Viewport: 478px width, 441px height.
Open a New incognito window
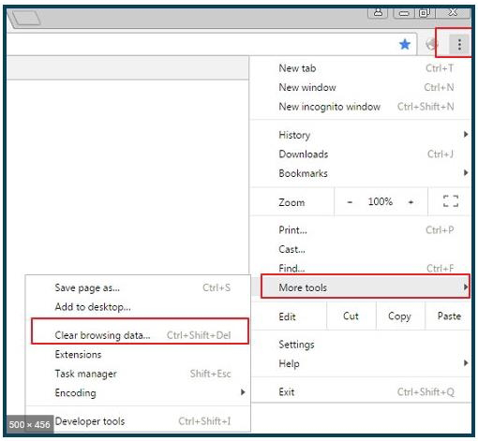pyautogui.click(x=361, y=107)
